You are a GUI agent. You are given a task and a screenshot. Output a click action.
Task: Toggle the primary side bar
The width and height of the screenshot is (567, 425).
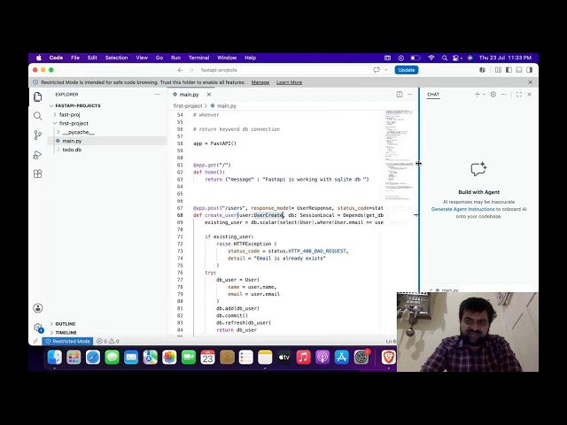pyautogui.click(x=509, y=70)
